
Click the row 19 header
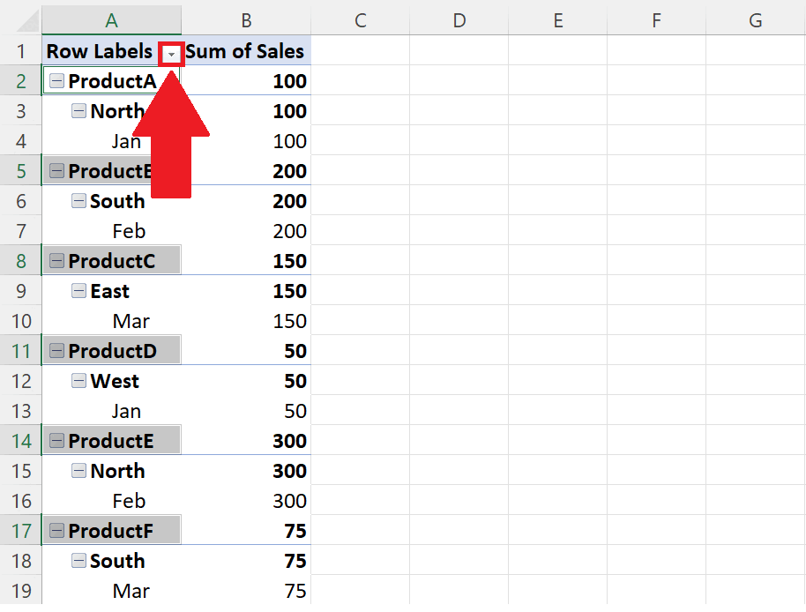(19, 591)
